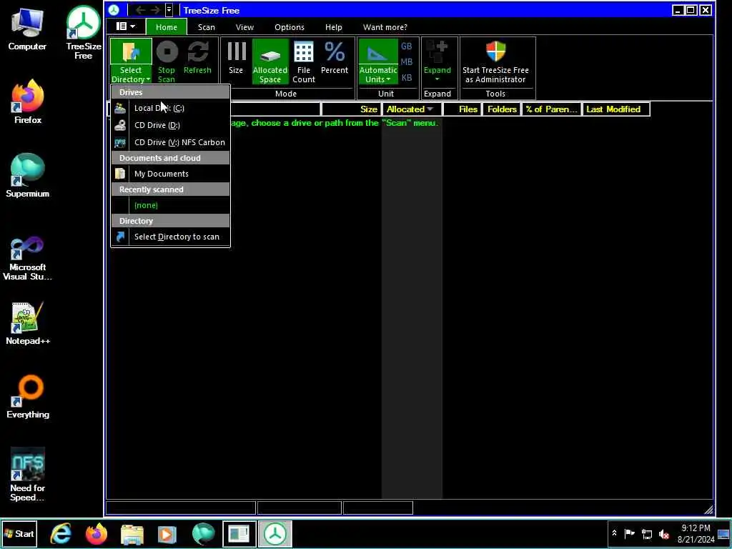Click the network tray icon
Image resolution: width=732 pixels, height=549 pixels.
pyautogui.click(x=646, y=534)
